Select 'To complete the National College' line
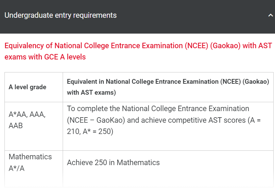 coord(158,109)
